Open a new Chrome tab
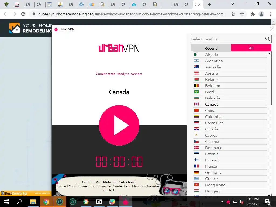This screenshot has width=276, height=207. 209,5
